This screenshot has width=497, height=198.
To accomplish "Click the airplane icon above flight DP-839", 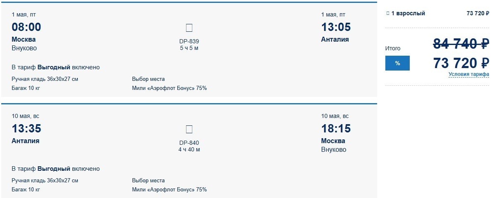I will (x=189, y=28).
